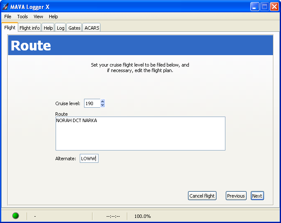Click the MAVA Logger X title icon
This screenshot has height=223, width=281.
[5, 7]
